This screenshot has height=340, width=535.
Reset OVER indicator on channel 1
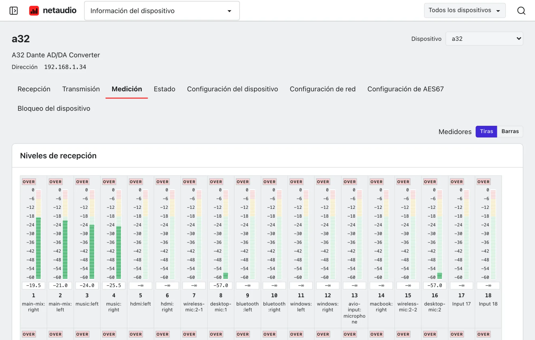click(x=29, y=182)
